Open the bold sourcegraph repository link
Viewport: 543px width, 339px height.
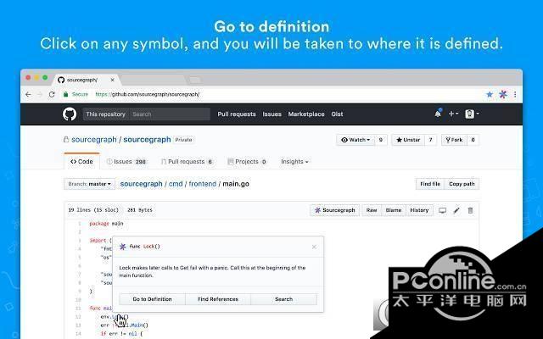147,139
